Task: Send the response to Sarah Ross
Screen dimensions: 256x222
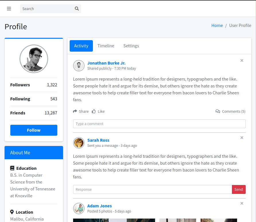Action: point(239,189)
